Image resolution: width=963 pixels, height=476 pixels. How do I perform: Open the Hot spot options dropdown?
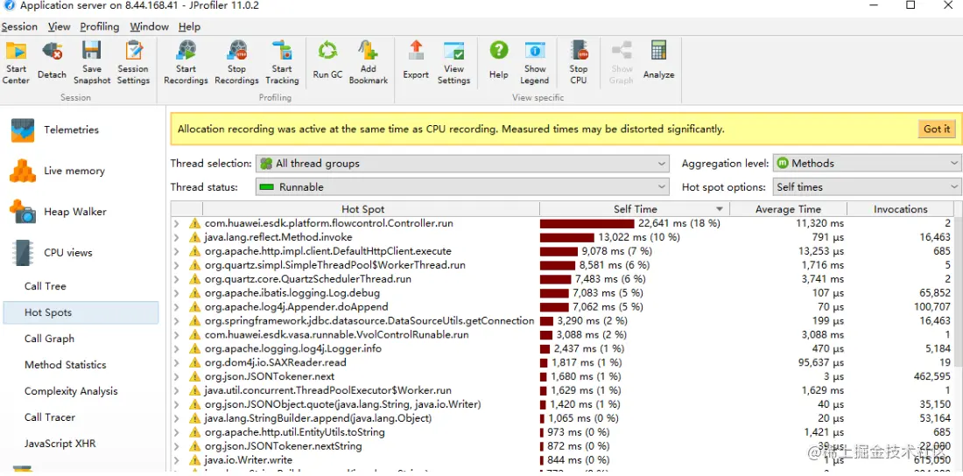point(867,186)
